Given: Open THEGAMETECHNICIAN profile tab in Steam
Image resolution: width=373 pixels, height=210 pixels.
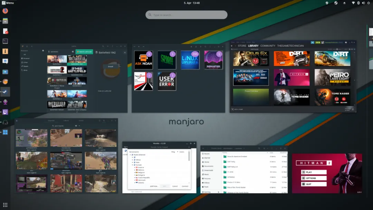Looking at the screenshot, I should tap(290, 46).
